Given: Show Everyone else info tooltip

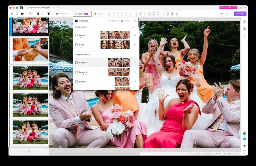Looking at the screenshot, I should click(x=90, y=55).
